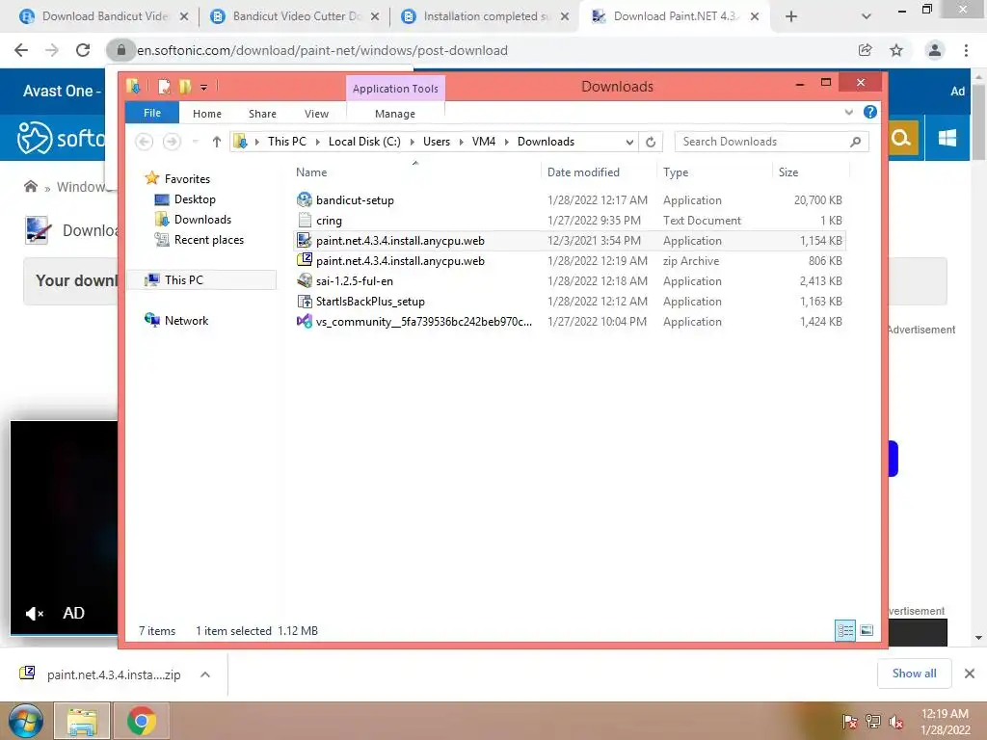This screenshot has height=740, width=987.
Task: Open Customize Quick Access Toolbar dropdown
Action: pos(204,88)
